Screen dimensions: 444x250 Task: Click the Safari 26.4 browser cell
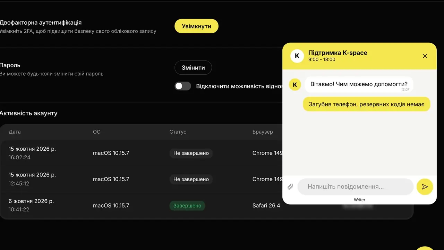pyautogui.click(x=266, y=206)
